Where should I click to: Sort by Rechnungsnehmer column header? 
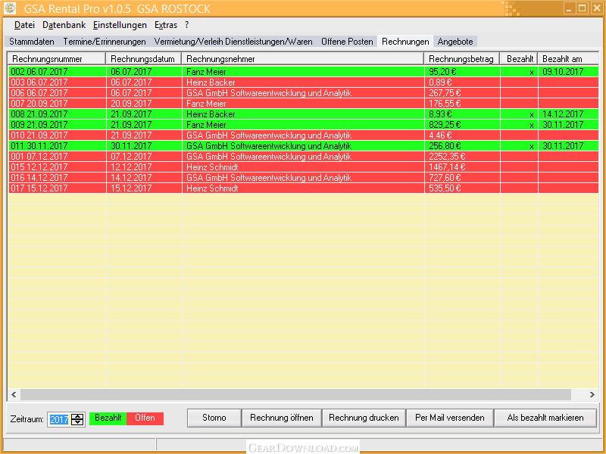click(x=303, y=59)
